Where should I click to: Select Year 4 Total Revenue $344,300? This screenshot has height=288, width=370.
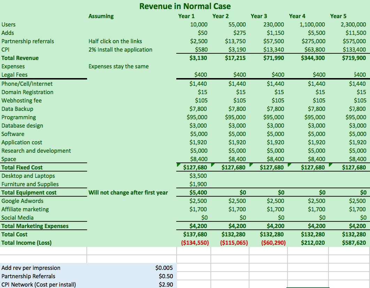313,58
